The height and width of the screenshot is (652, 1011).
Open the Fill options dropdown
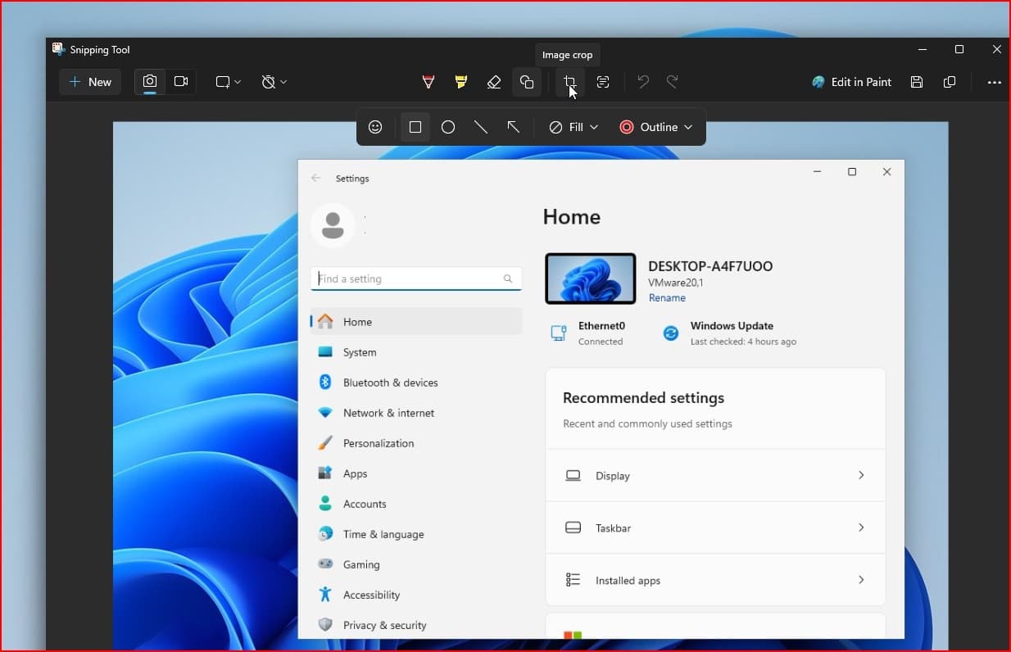pyautogui.click(x=573, y=127)
